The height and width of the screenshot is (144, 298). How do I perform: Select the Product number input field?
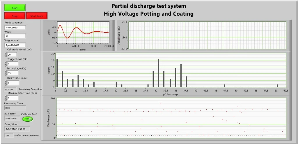click(15, 28)
